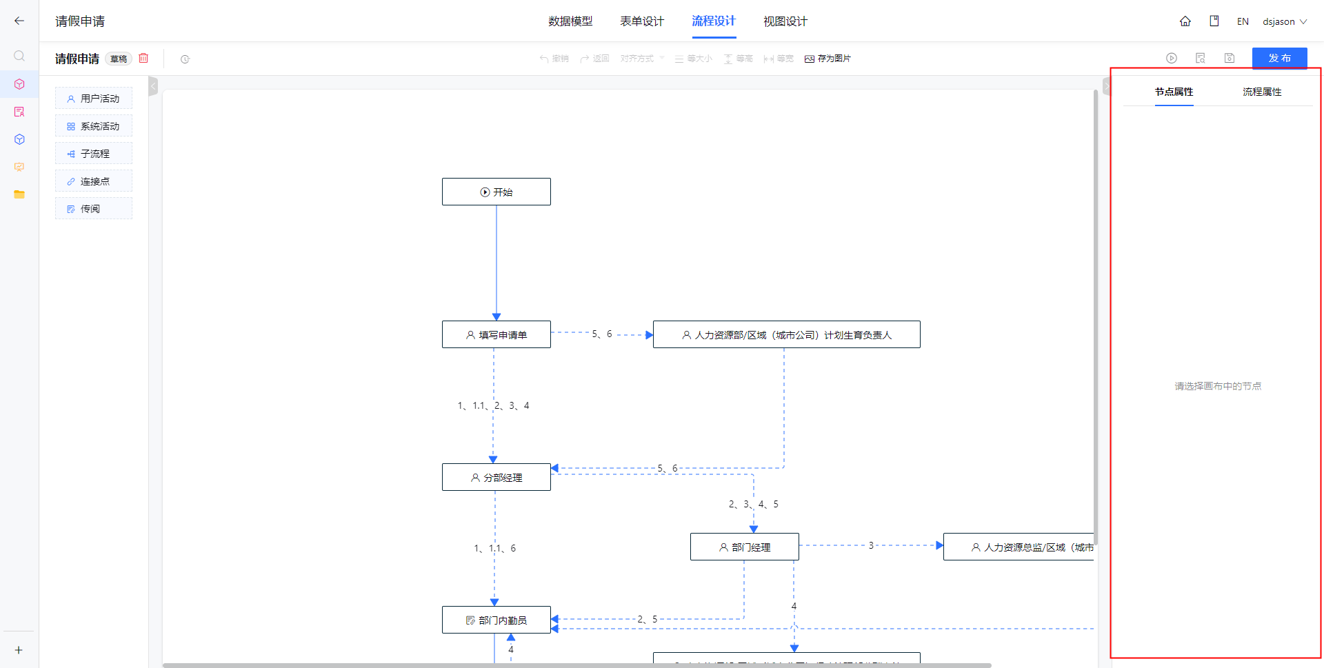Collapse the left activity palette panel

pyautogui.click(x=153, y=86)
